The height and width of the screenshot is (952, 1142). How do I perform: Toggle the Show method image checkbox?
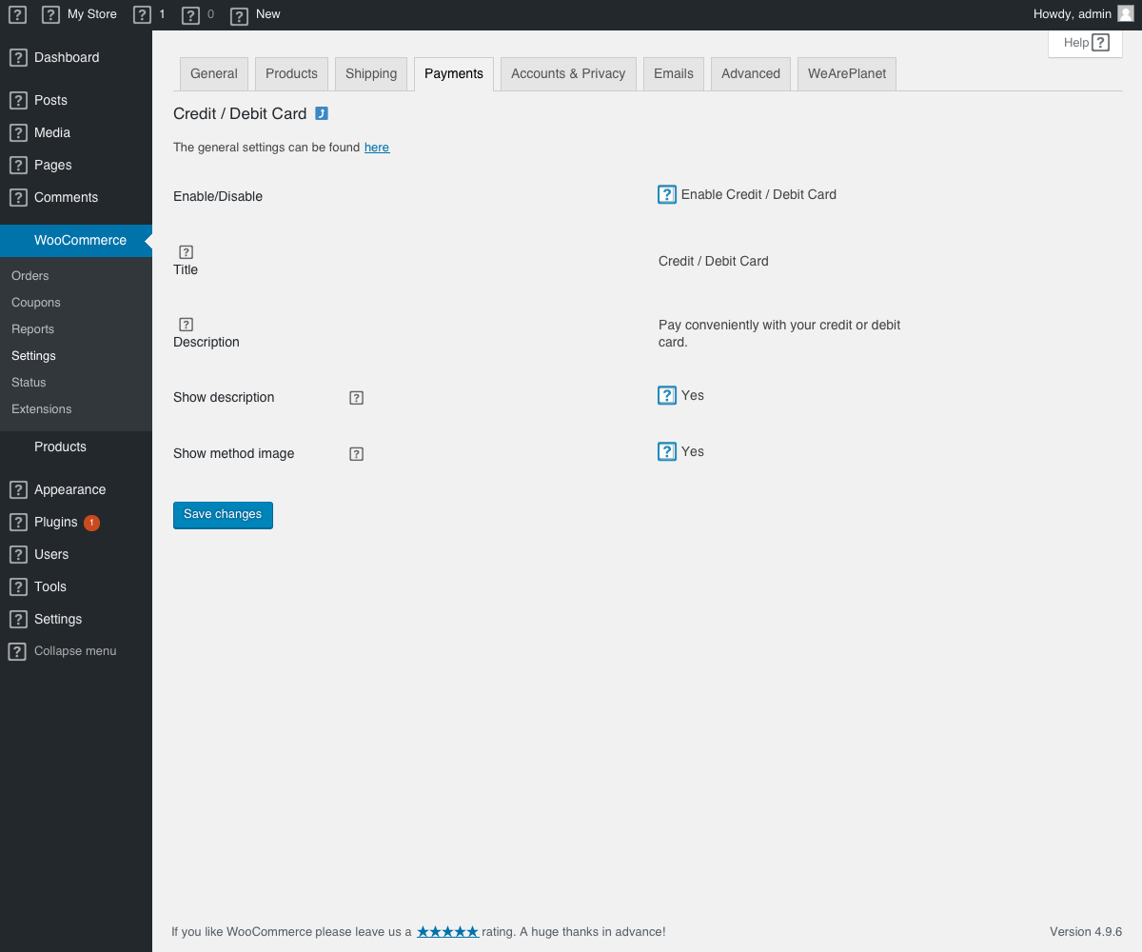[x=666, y=450]
